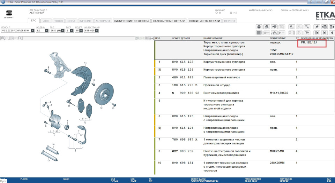Click the greyed DEPOT toolbar icon

[x=299, y=27]
